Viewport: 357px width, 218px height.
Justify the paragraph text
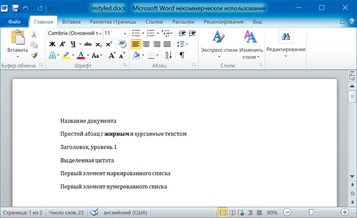167,44
